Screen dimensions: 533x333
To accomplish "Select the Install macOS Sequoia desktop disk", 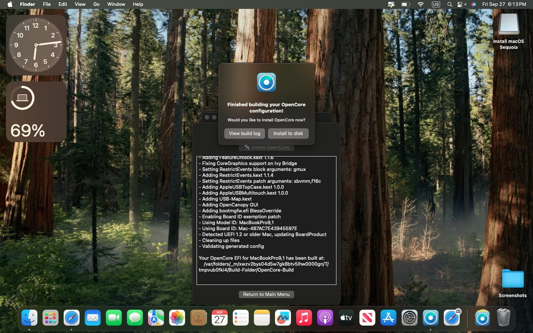I will (x=509, y=31).
